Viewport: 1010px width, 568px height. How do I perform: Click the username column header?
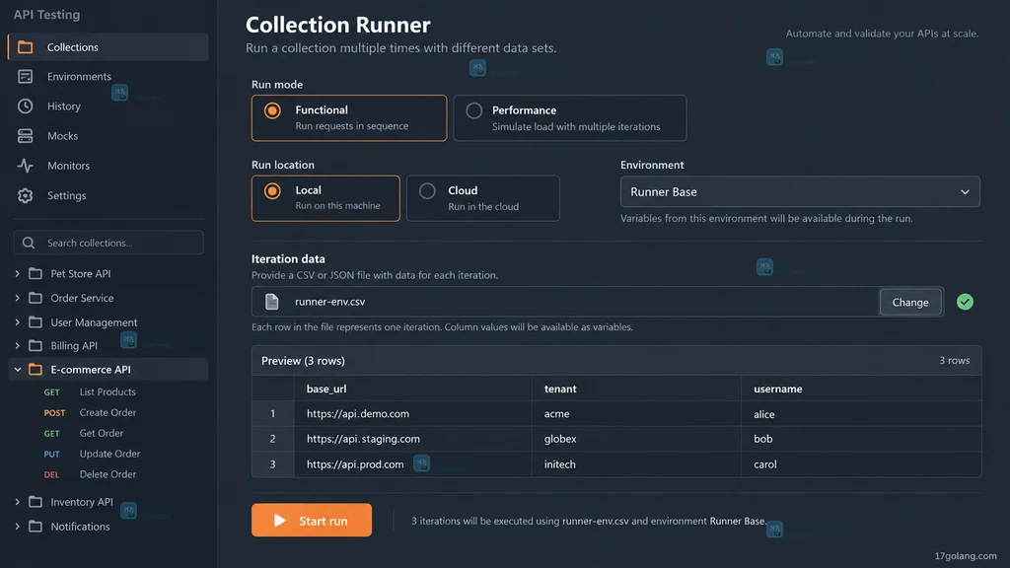tap(861, 389)
